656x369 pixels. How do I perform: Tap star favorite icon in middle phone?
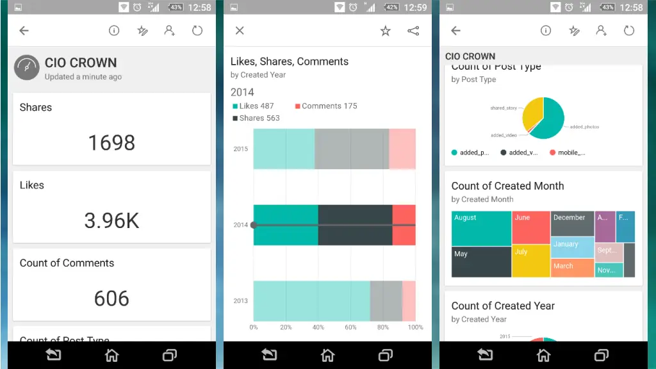pyautogui.click(x=385, y=31)
